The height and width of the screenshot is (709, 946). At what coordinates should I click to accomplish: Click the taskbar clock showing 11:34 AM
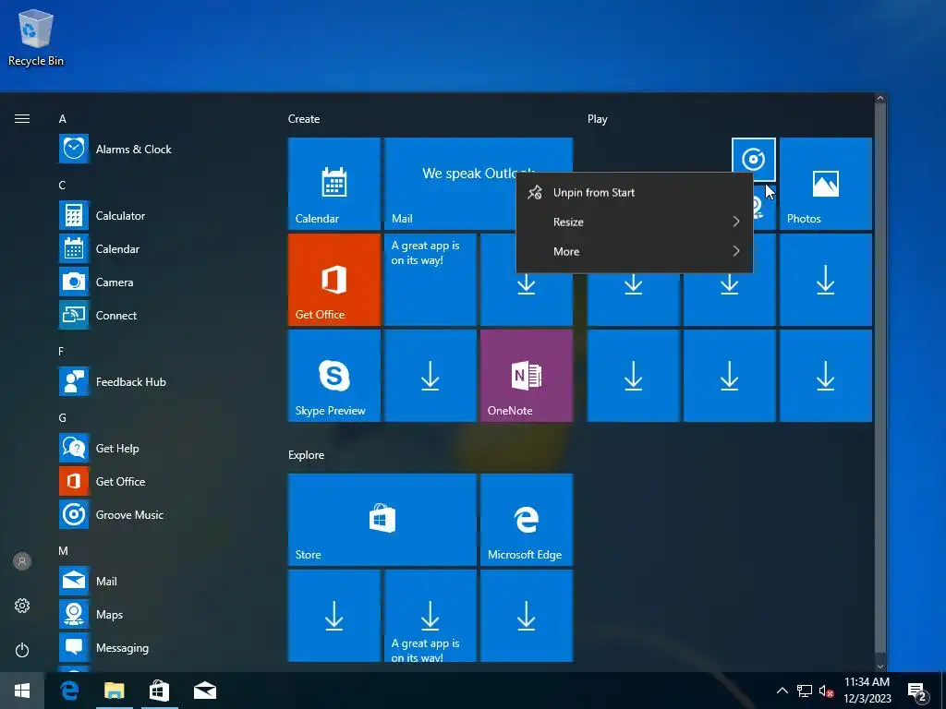[867, 691]
